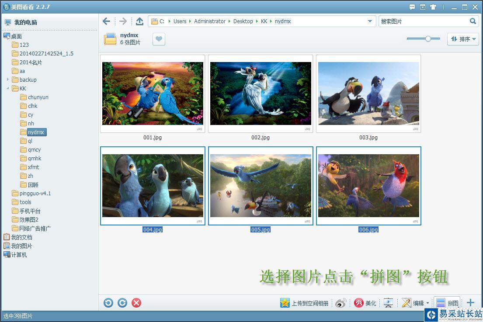Open the 123 folder in the tree
Screen dimensions: 483x322
click(x=24, y=45)
